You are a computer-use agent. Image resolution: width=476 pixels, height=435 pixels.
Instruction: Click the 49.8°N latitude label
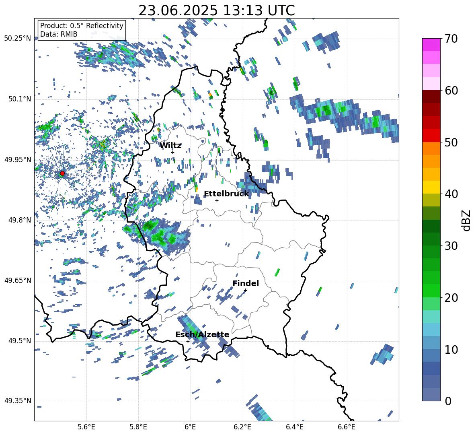click(19, 220)
